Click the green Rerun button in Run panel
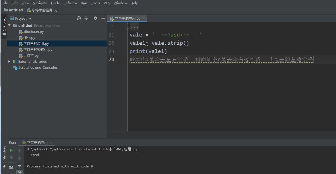This screenshot has height=174, width=336. (x=11, y=150)
